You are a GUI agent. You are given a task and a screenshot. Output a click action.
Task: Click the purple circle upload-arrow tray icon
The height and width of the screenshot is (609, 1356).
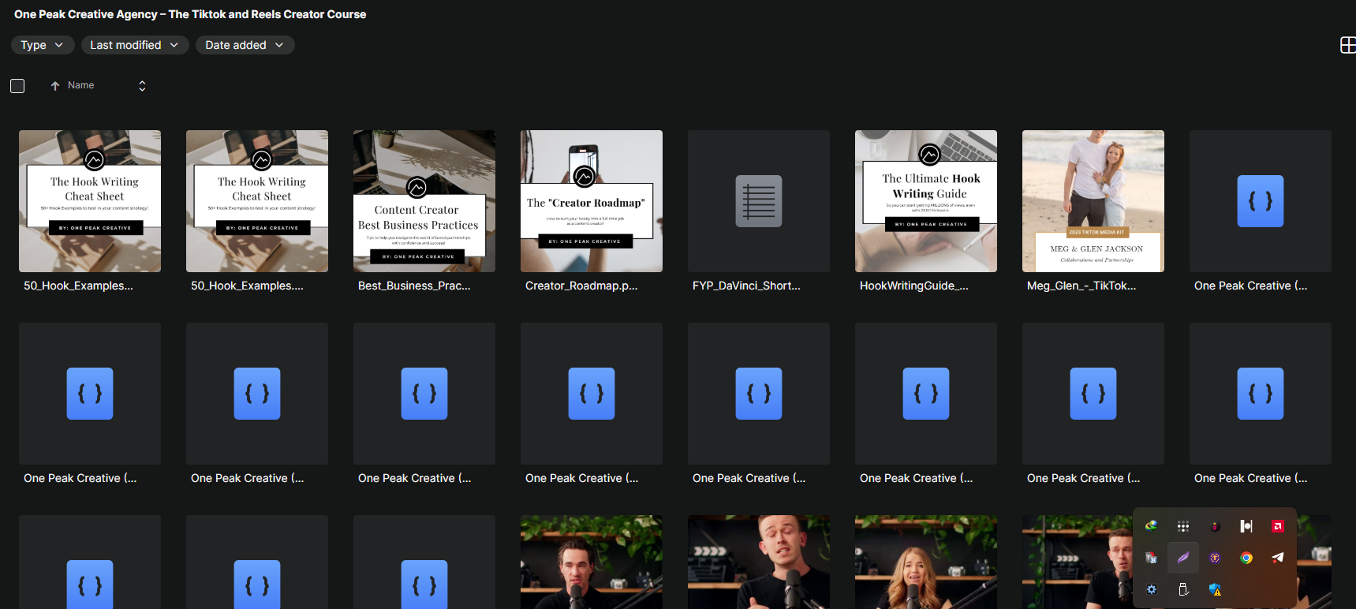tap(1215, 558)
